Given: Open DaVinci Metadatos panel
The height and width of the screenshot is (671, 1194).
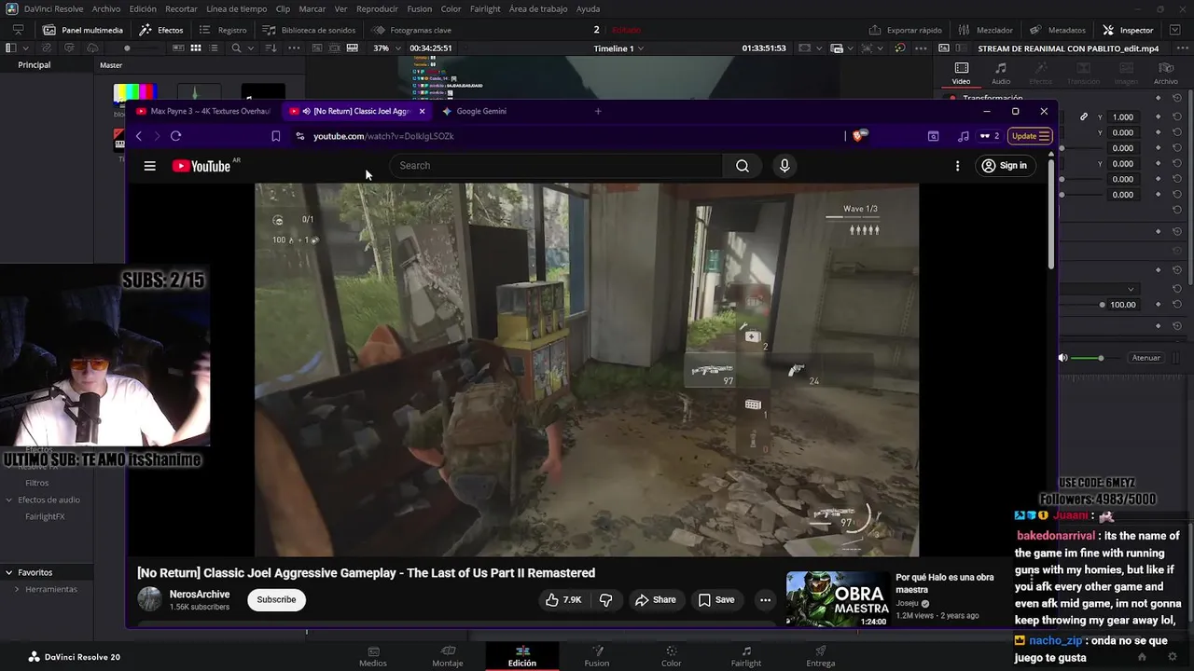Looking at the screenshot, I should (1057, 30).
